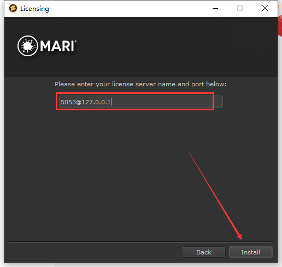282x267 pixels.
Task: Click the 'Licensing' window title text
Action: pyautogui.click(x=34, y=9)
